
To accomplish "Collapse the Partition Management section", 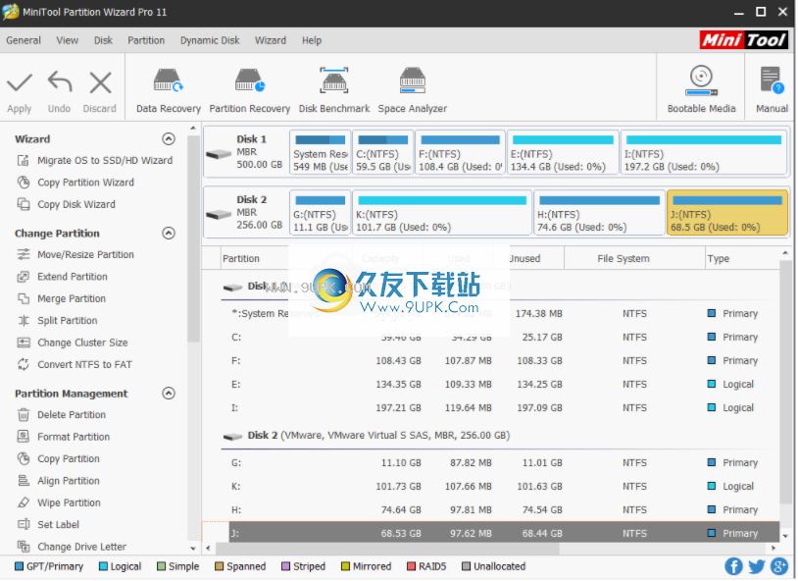I will (x=169, y=394).
